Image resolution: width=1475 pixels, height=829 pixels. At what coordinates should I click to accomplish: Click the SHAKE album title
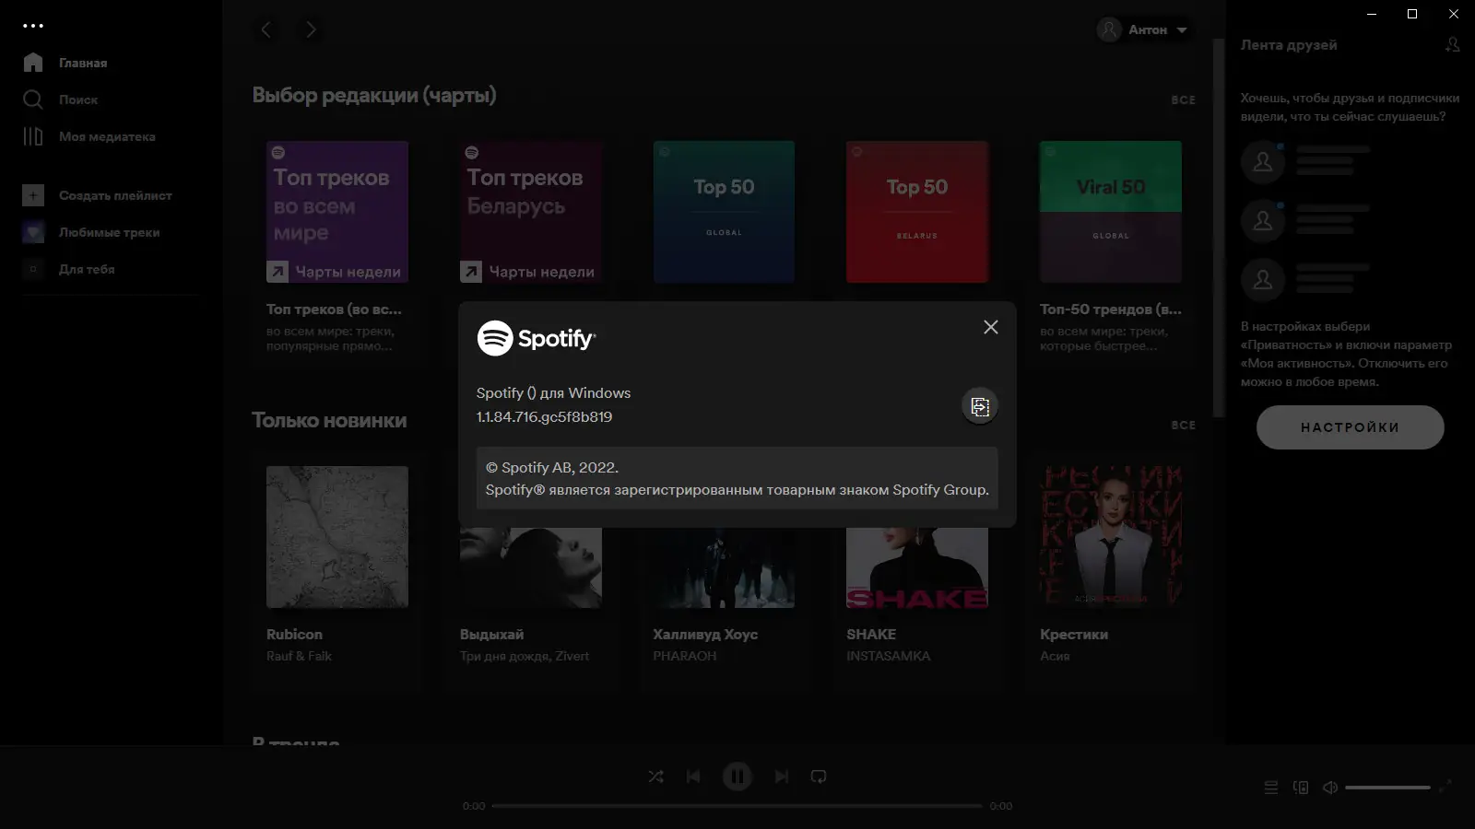pyautogui.click(x=871, y=634)
